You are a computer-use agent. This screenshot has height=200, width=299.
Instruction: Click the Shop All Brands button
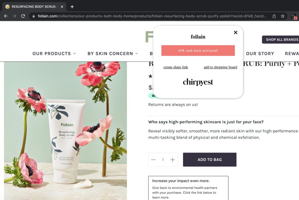(281, 39)
